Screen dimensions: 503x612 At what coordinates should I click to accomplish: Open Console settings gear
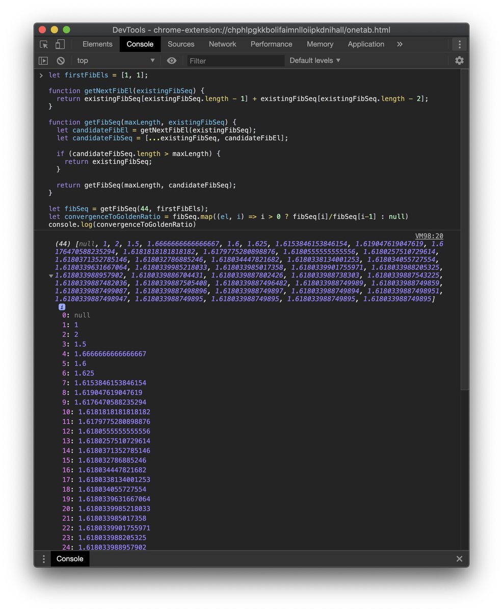[459, 61]
